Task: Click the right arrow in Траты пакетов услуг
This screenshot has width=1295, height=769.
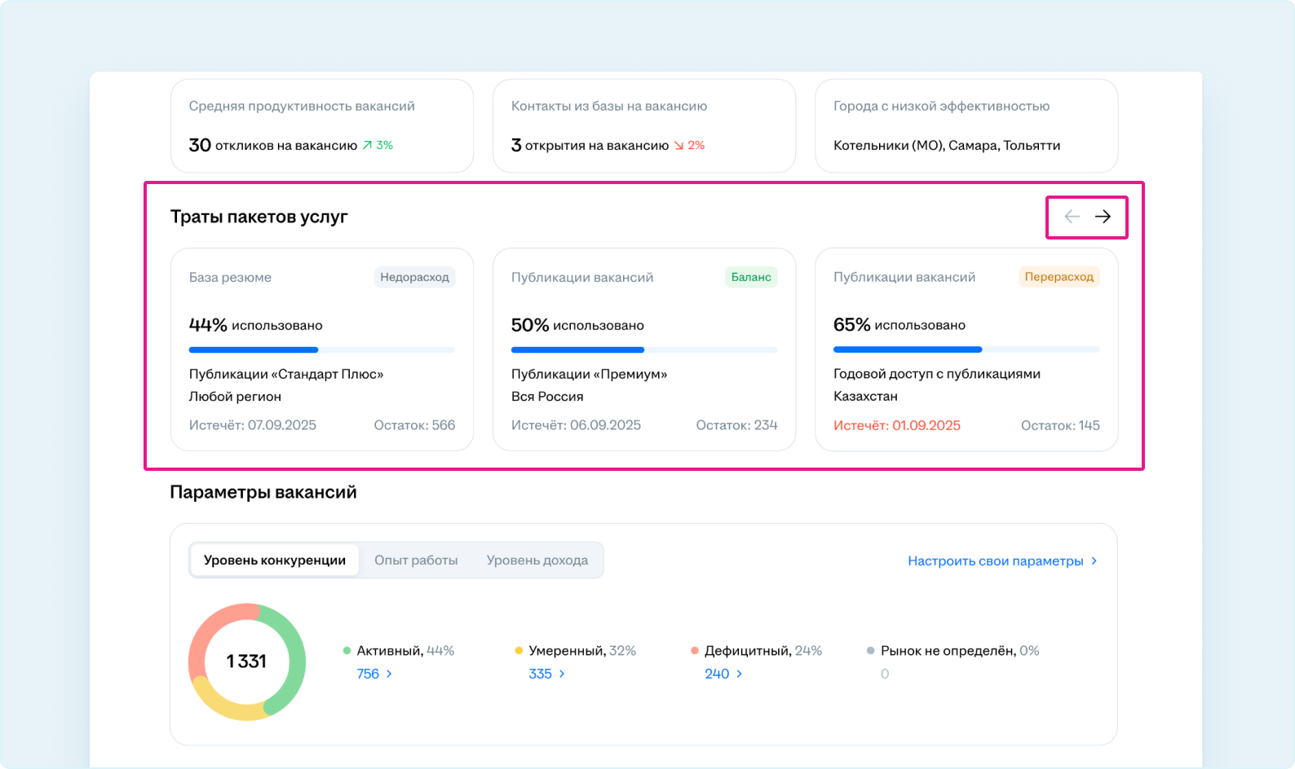Action: 1103,217
